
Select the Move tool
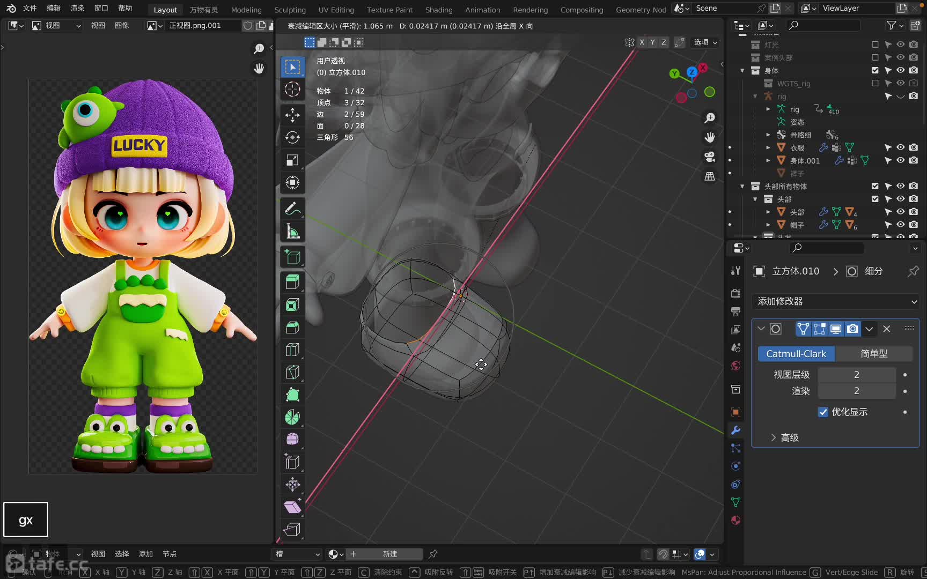[x=292, y=115]
